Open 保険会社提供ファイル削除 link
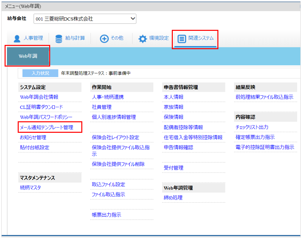Image resolution: width=301 pixels, height=238 pixels. (118, 164)
